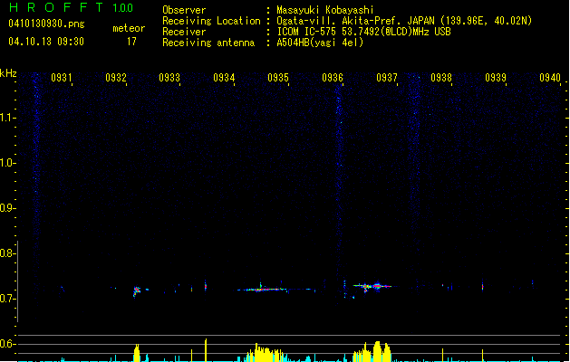Image resolution: width=570 pixels, height=362 pixels.
Task: Click the Observer field label
Action: click(x=184, y=10)
